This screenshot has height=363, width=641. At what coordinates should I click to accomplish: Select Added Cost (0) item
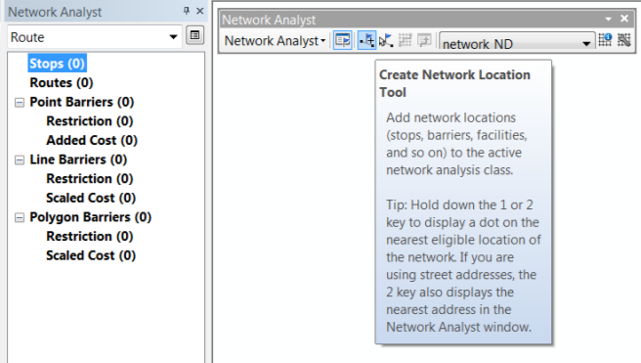pos(92,140)
